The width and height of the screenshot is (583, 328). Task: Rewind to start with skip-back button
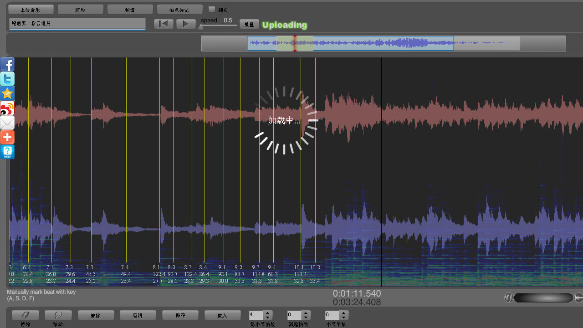(x=164, y=24)
